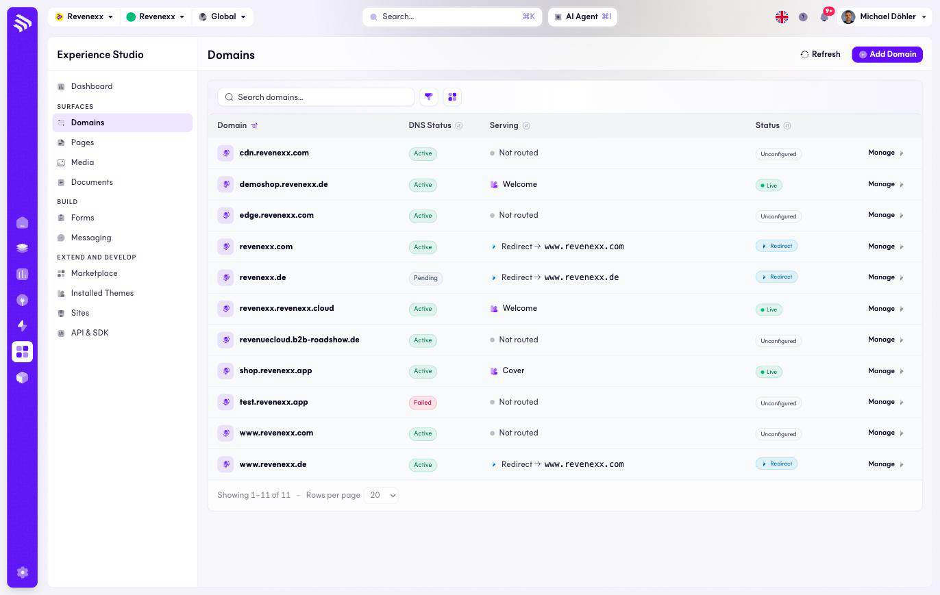The width and height of the screenshot is (940, 595).
Task: Click Unconfigured badge for edge.revenexx.com
Action: coord(778,216)
